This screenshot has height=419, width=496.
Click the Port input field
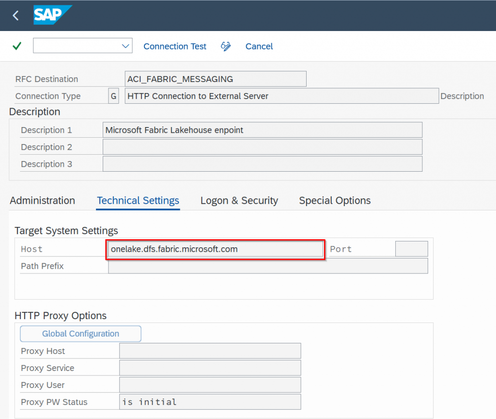pyautogui.click(x=411, y=249)
